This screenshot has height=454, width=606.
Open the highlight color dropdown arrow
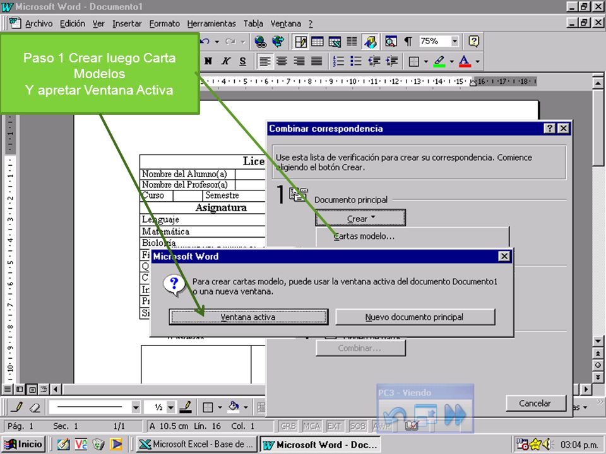pyautogui.click(x=451, y=61)
